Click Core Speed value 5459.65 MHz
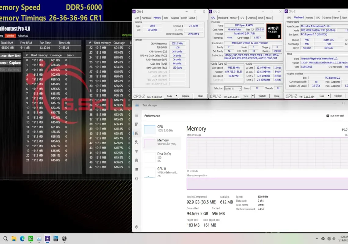This screenshot has width=348, height=244. pos(234,68)
